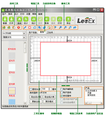Open the 覆膜系列 dropdown
This screenshot has height=116, width=106.
coord(24,37)
